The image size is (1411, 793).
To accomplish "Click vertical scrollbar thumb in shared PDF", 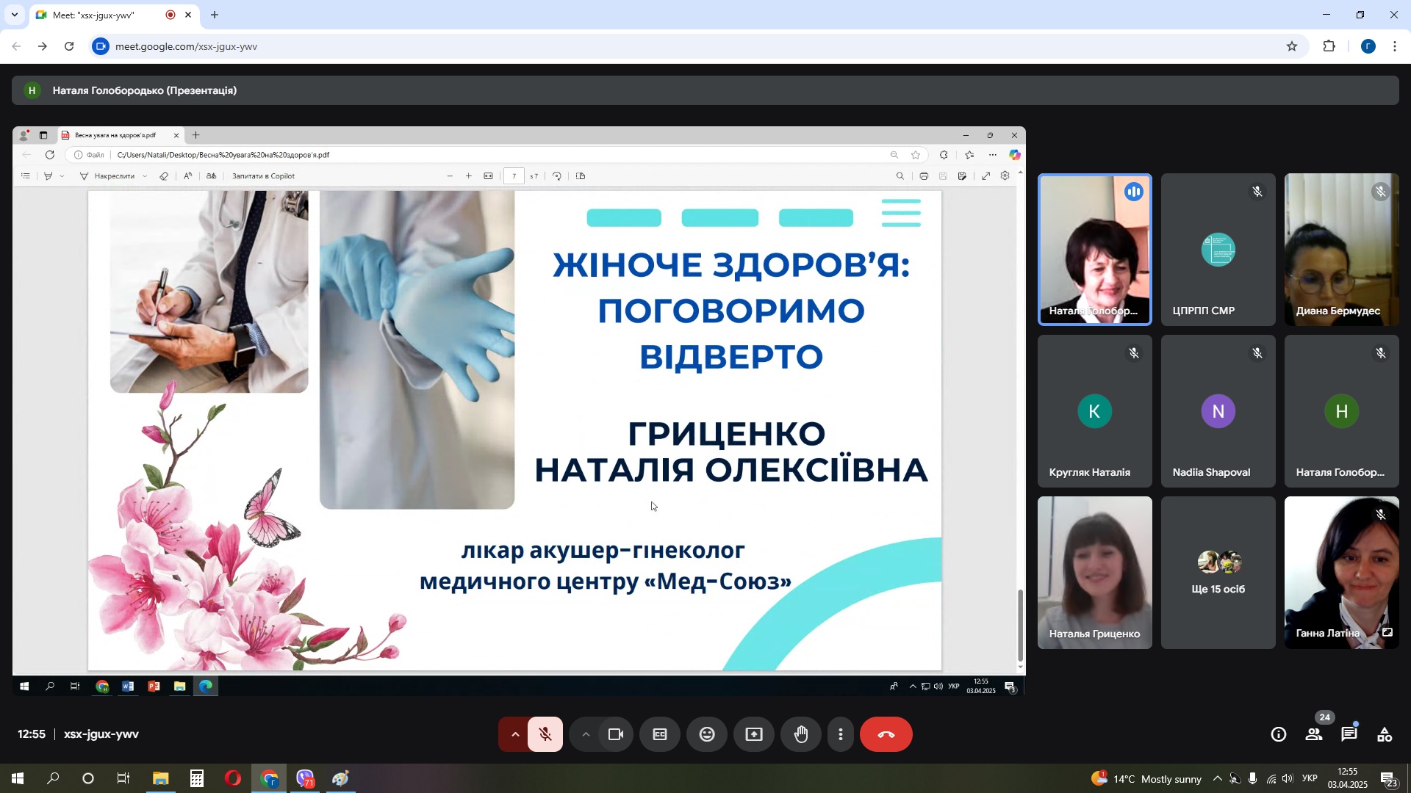I will pos(1020,626).
